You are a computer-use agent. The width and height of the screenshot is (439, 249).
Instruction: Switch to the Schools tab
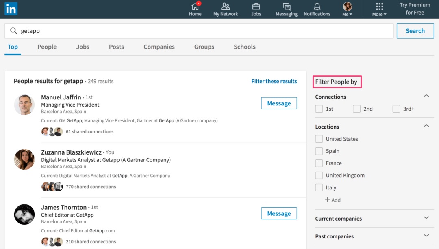click(245, 47)
